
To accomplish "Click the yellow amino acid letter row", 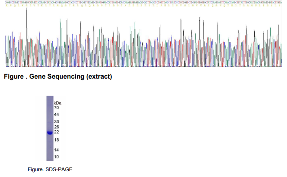I will click(144, 5).
